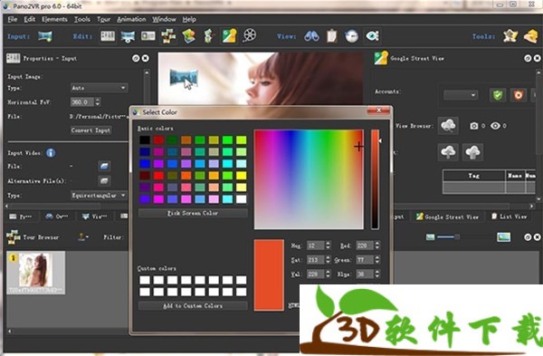Launch the first Tools wizard icon
543x356 pixels.
tap(510, 36)
